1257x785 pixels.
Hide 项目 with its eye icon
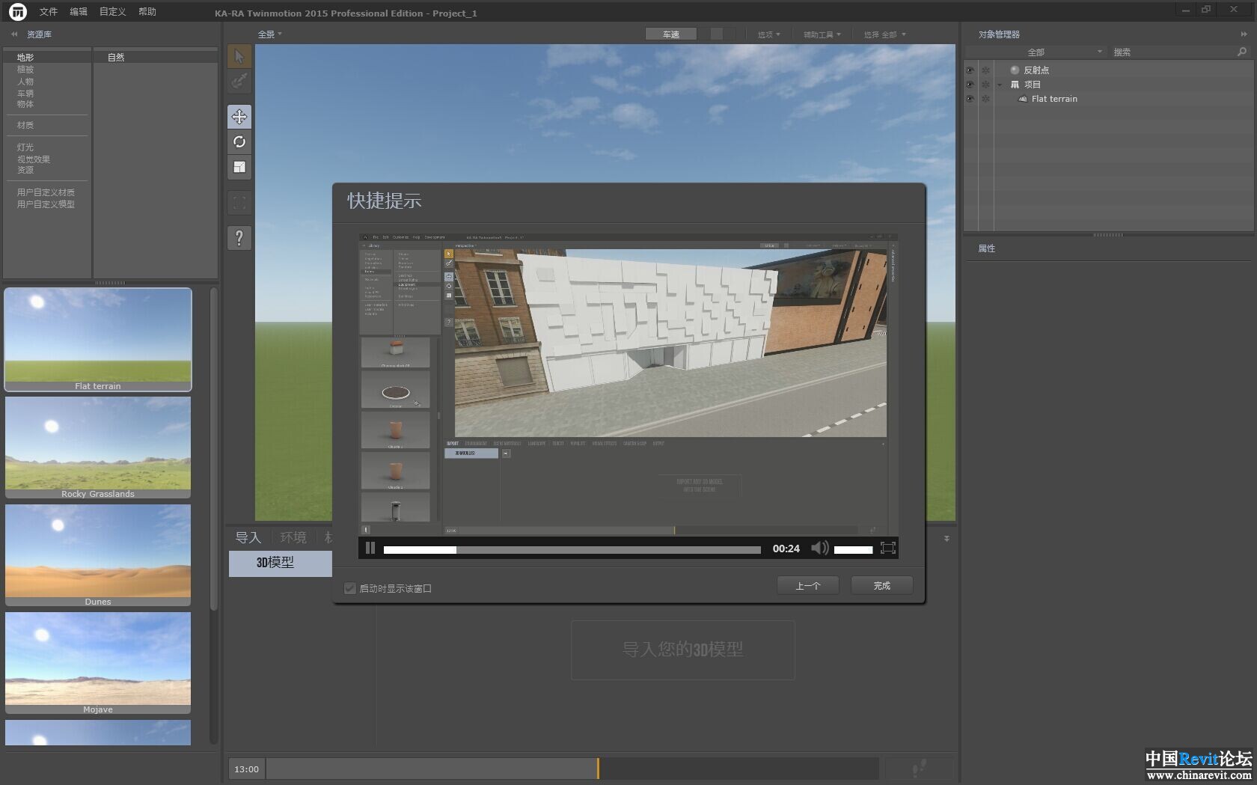(x=970, y=85)
